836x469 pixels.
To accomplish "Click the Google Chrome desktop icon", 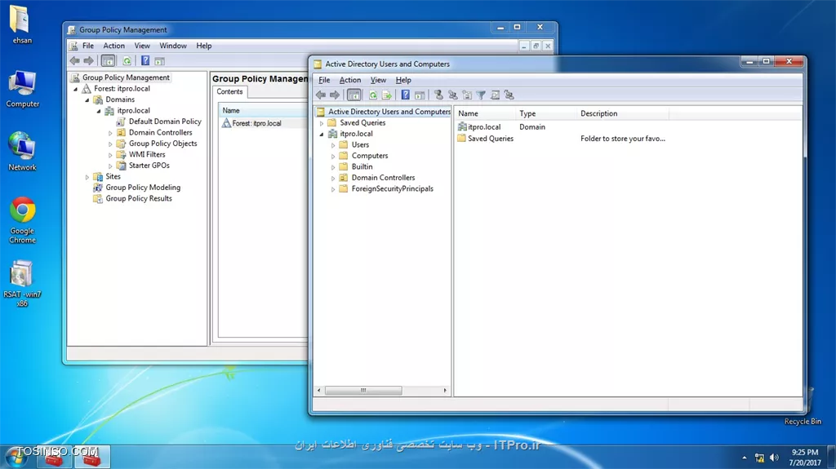I will pyautogui.click(x=22, y=220).
